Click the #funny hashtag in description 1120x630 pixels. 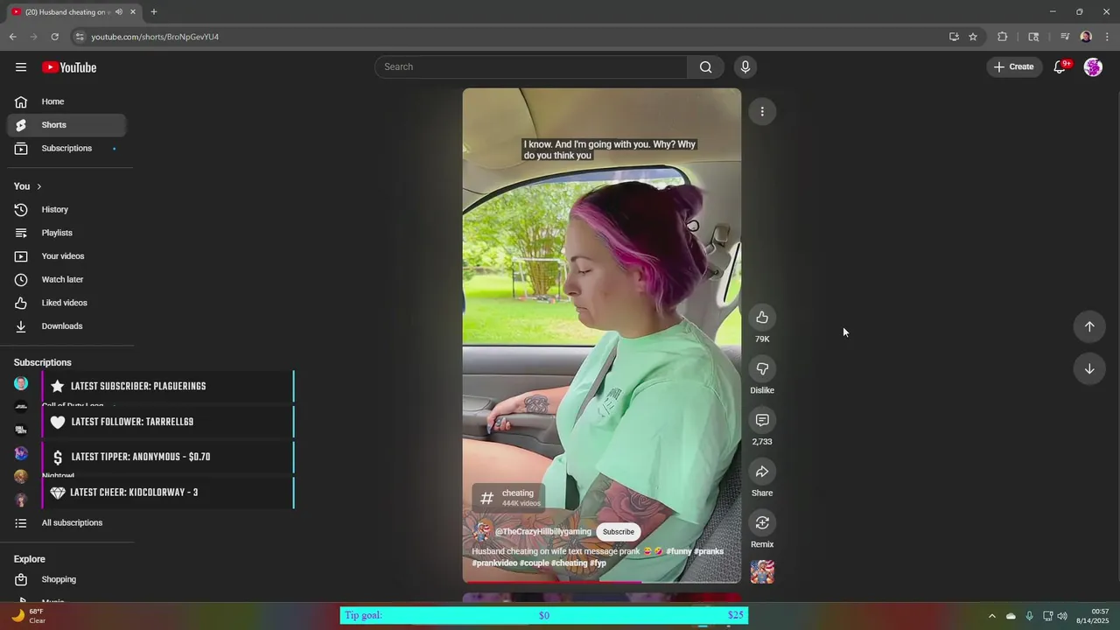coord(679,552)
